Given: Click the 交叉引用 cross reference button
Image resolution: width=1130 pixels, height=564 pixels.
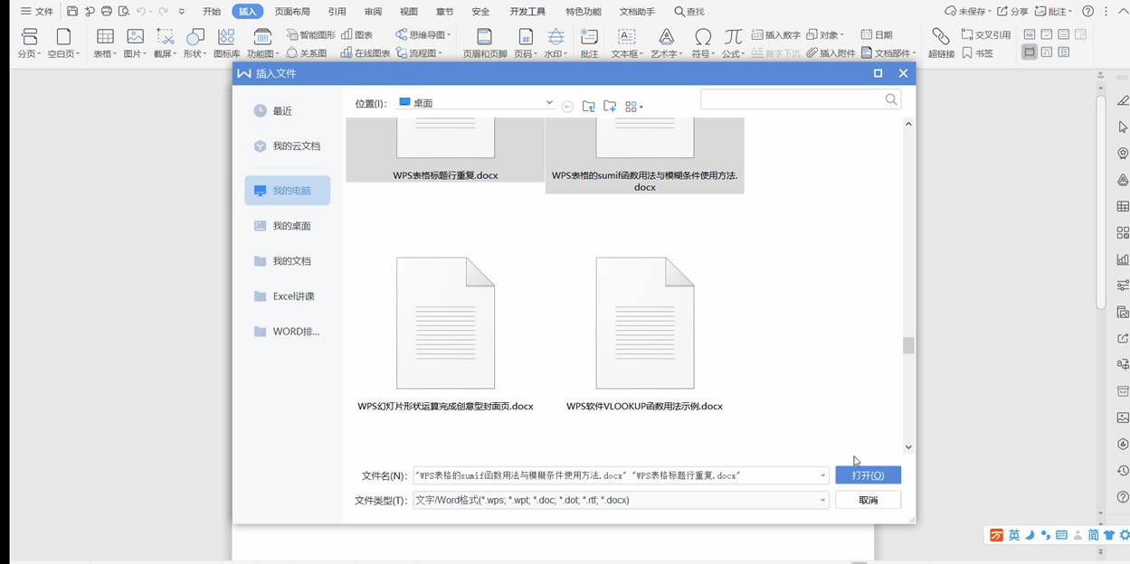Looking at the screenshot, I should click(986, 34).
